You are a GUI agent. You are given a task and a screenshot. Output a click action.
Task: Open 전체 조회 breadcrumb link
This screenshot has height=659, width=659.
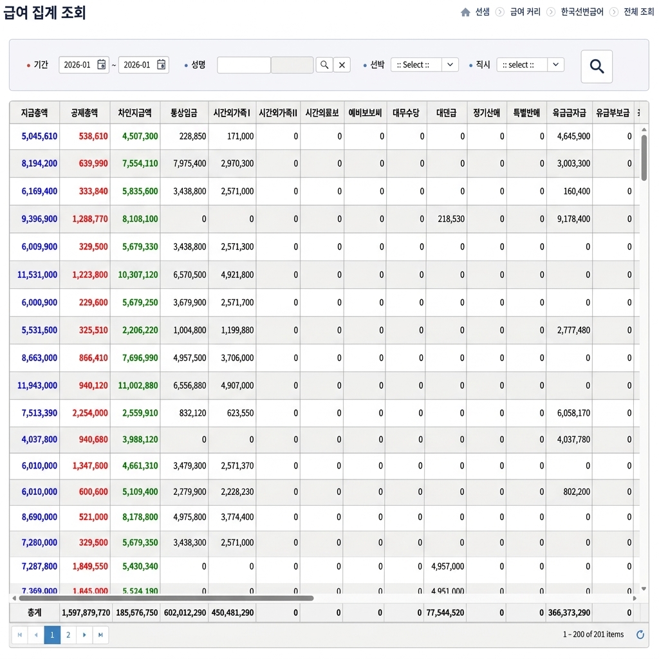point(639,12)
